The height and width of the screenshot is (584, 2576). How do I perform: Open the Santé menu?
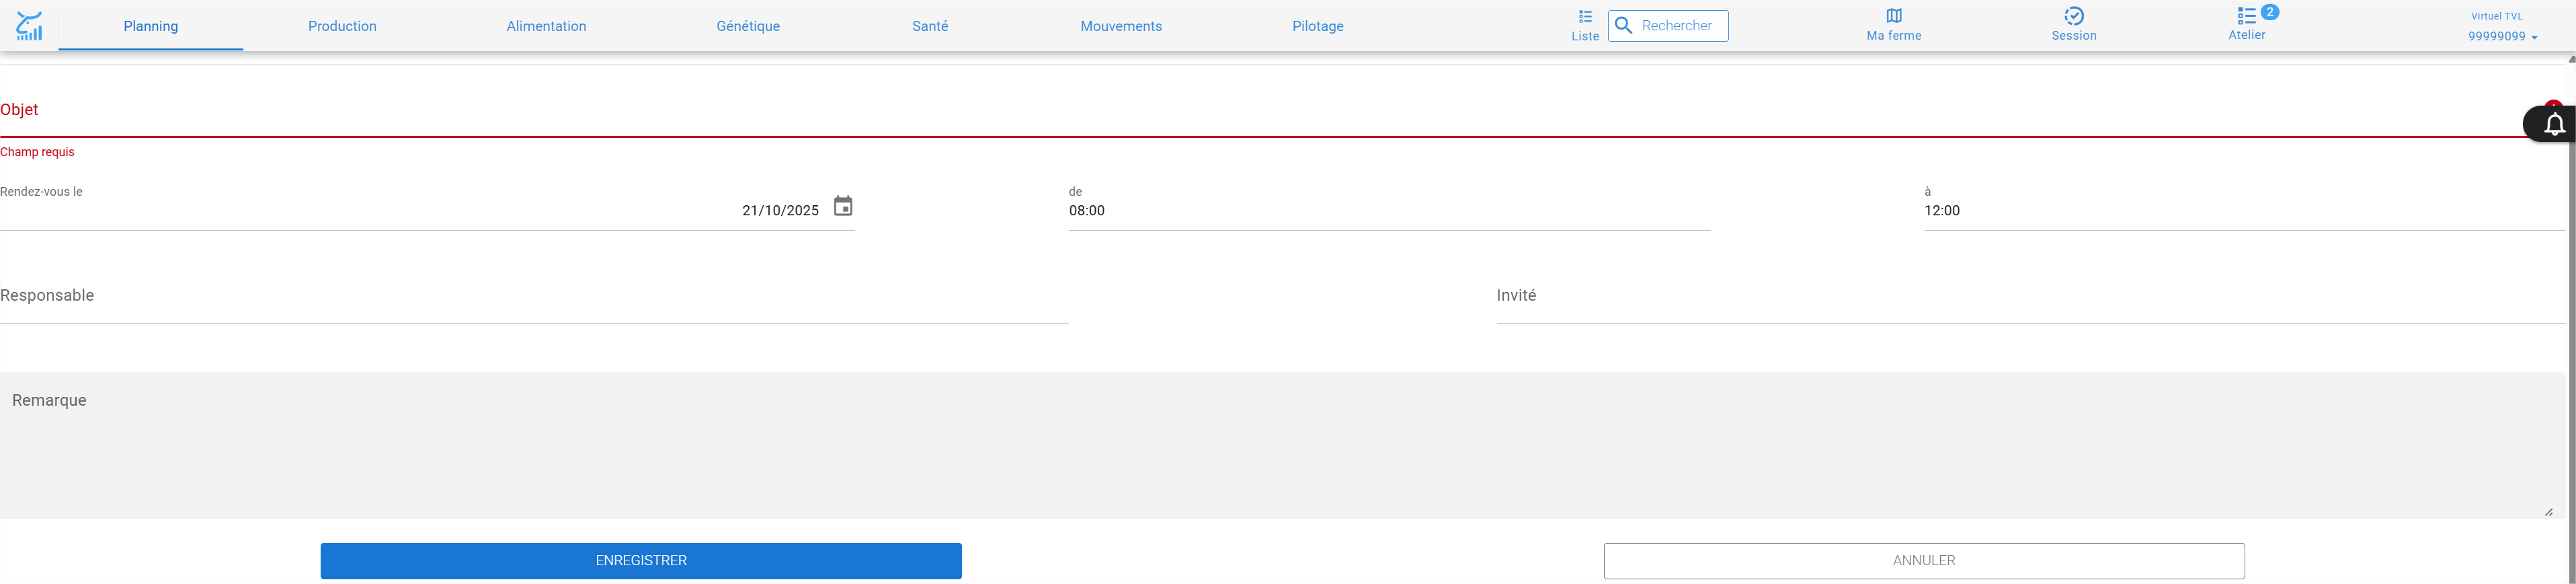pos(930,26)
